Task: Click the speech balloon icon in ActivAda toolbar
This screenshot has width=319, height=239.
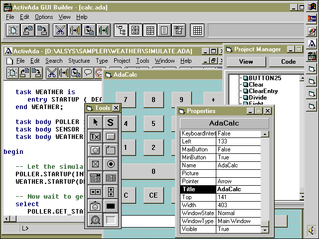Action: [x=88, y=73]
